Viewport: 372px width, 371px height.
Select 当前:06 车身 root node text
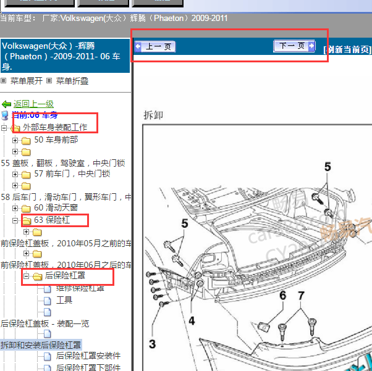click(x=35, y=115)
